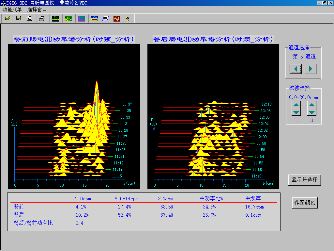Open print preview from the toolbar
The width and height of the screenshot is (334, 251).
[29, 19]
